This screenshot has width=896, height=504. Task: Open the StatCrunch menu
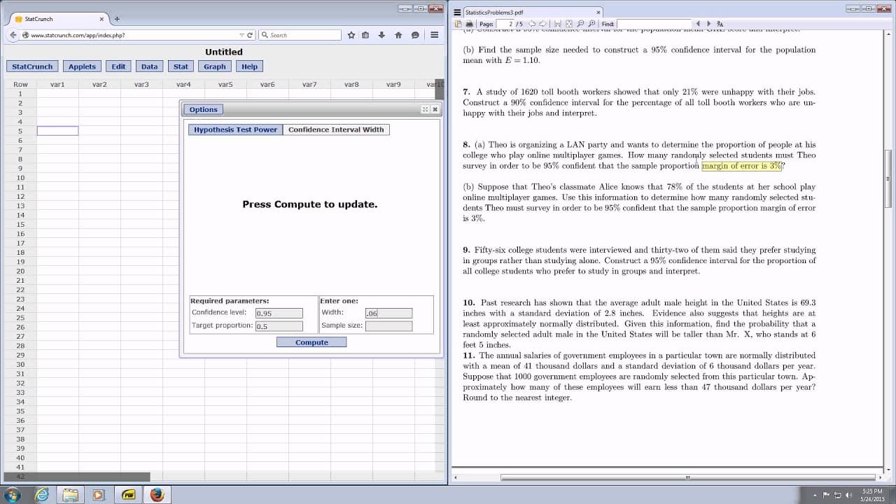click(x=32, y=66)
